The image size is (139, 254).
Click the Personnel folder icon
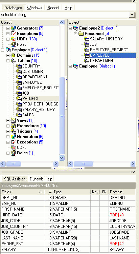[81, 34]
